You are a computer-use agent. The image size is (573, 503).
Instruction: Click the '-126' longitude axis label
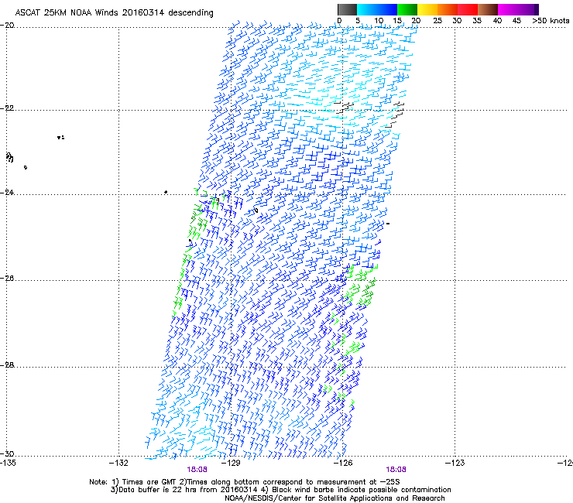click(343, 463)
